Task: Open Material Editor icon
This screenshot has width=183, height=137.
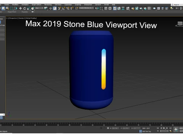Action: tap(128, 8)
